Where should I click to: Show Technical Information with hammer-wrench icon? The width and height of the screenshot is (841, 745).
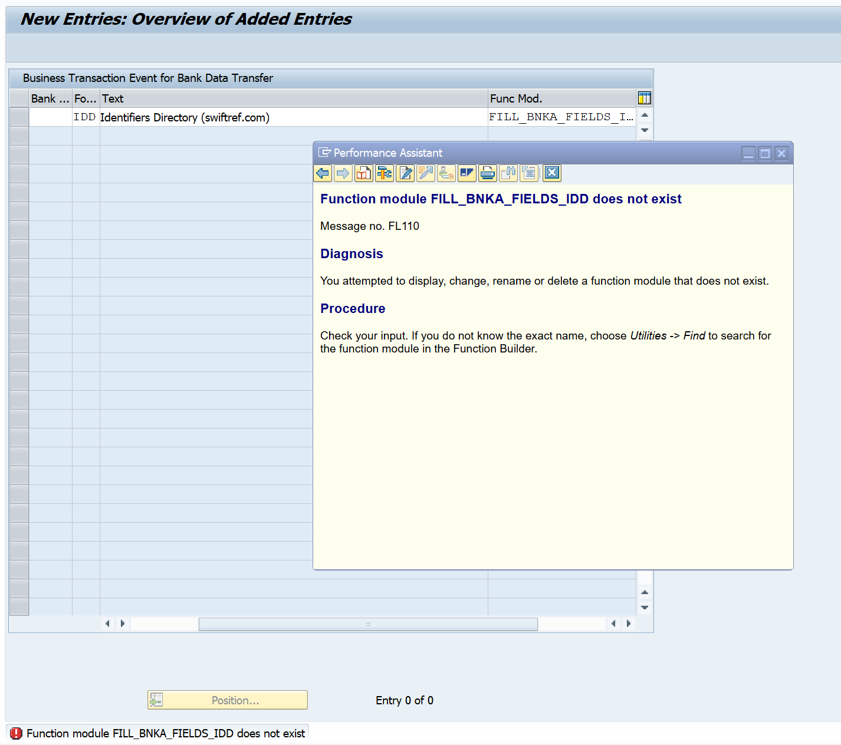(385, 173)
